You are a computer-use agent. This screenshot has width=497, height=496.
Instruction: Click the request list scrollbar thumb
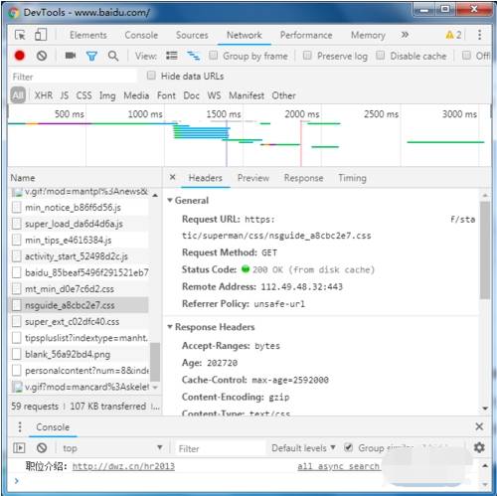point(155,362)
